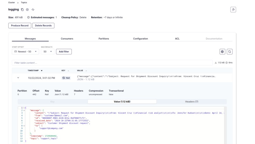
Task: Copy the logging topic name icon
Action: [x=22, y=10]
